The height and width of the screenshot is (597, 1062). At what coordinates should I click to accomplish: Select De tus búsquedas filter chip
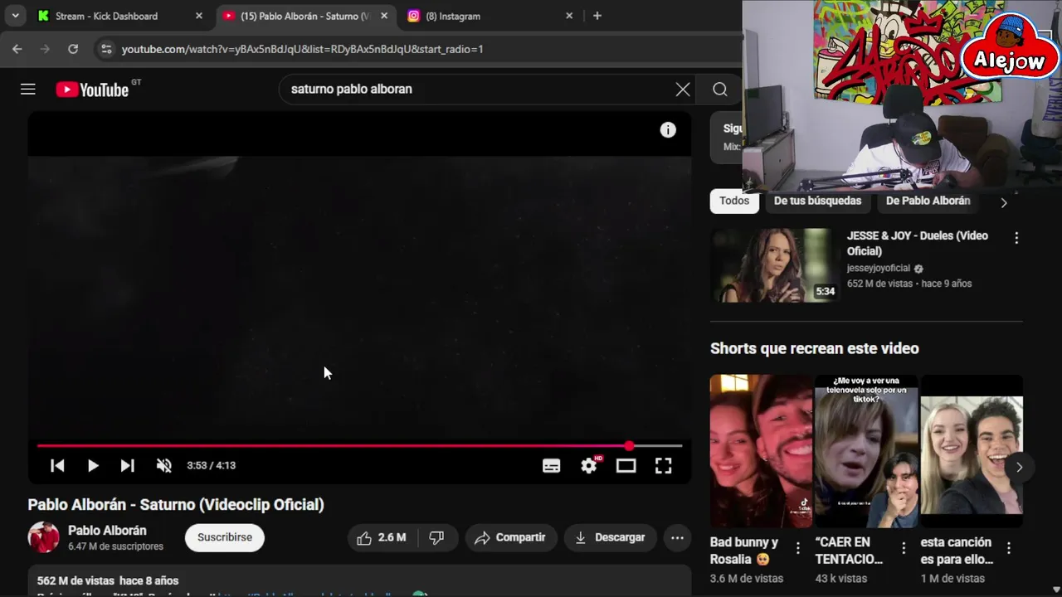tap(817, 201)
